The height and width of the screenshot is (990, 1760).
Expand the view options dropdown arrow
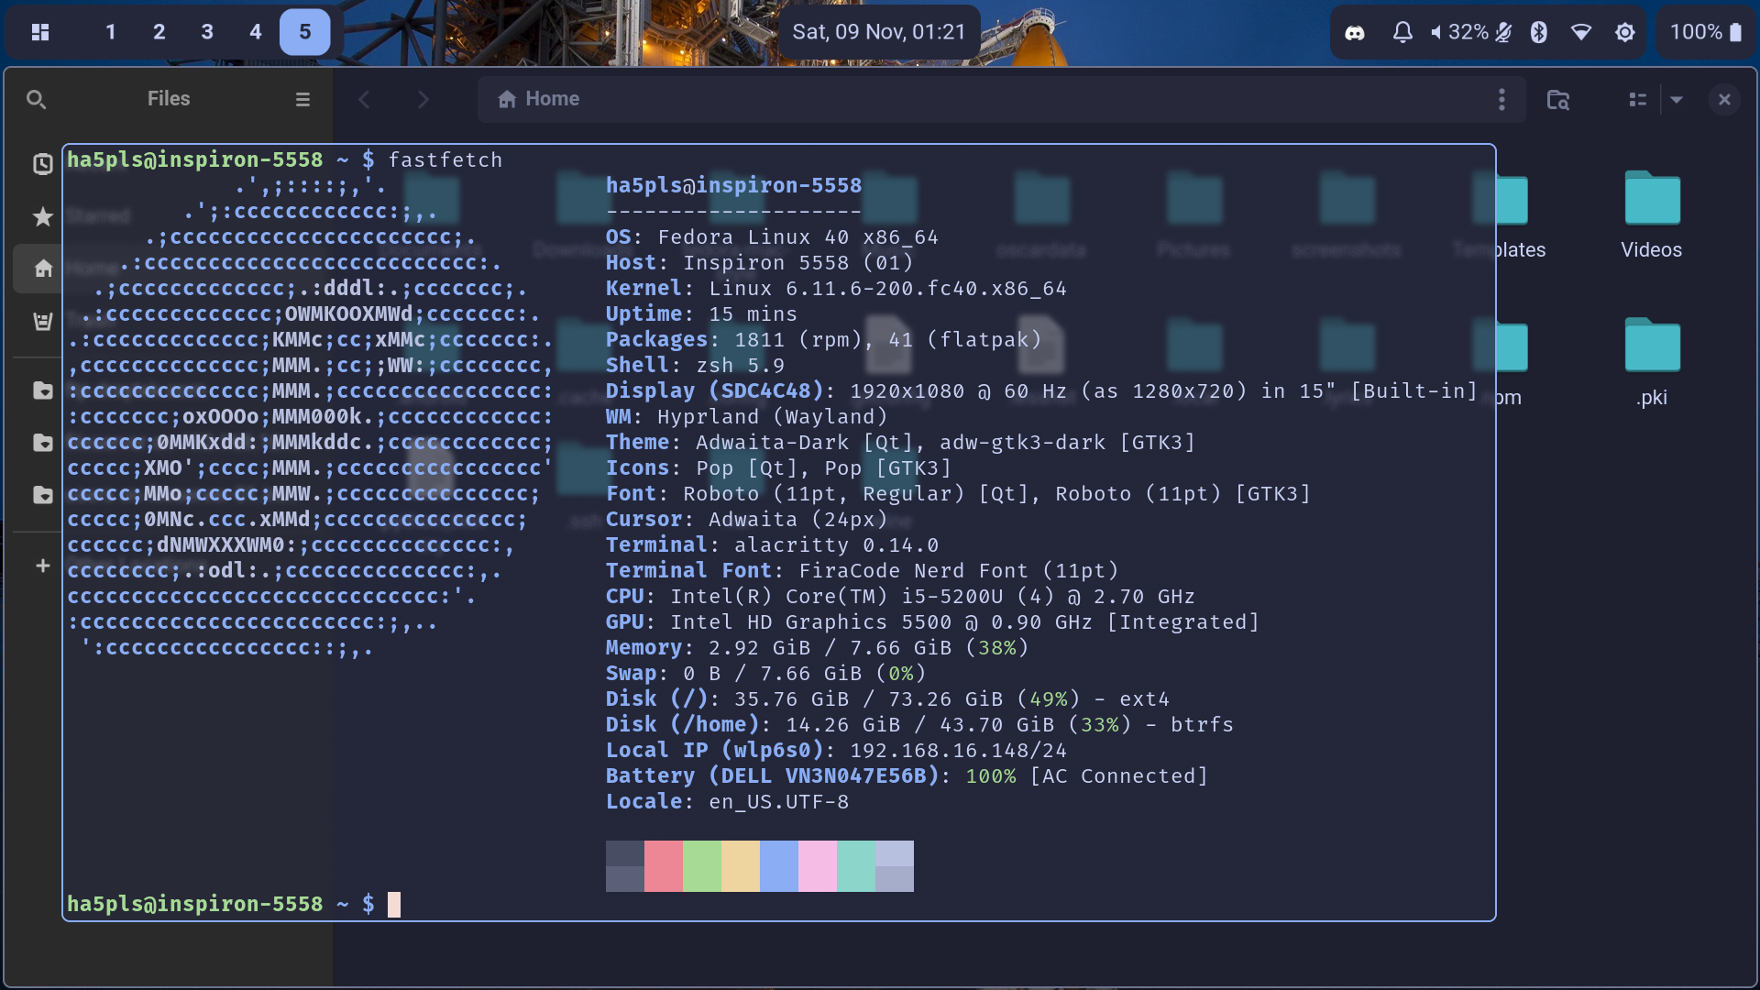(x=1677, y=99)
